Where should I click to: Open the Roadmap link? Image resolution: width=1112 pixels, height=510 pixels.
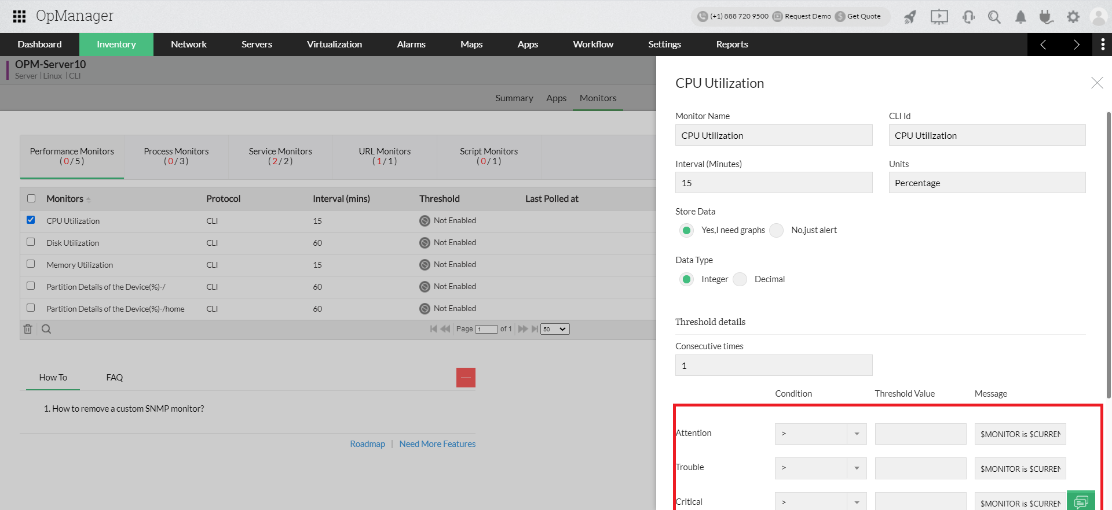[x=367, y=444]
